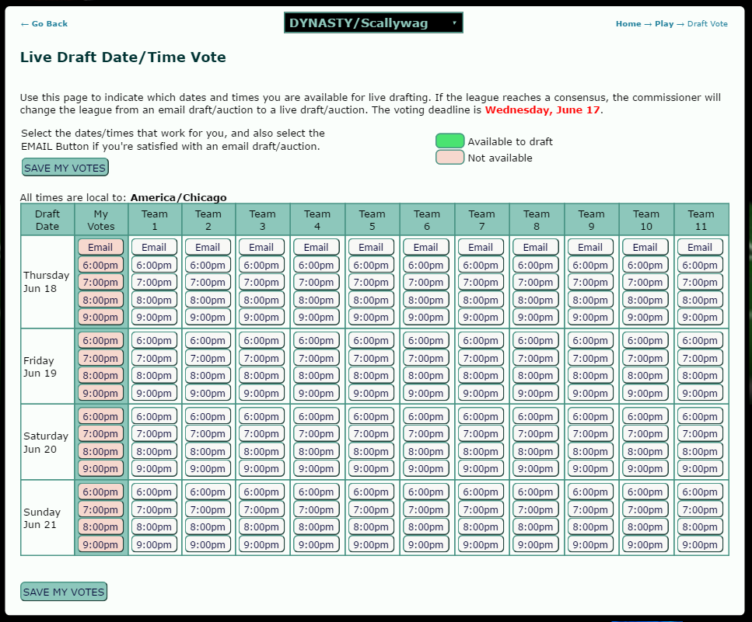752x622 pixels.
Task: Toggle My Votes Sunday Jun 21 8:00pm
Action: [x=100, y=526]
